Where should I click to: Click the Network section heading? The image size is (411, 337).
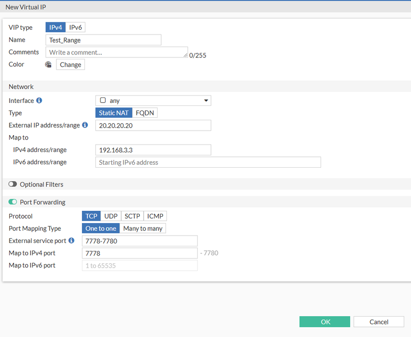(21, 87)
